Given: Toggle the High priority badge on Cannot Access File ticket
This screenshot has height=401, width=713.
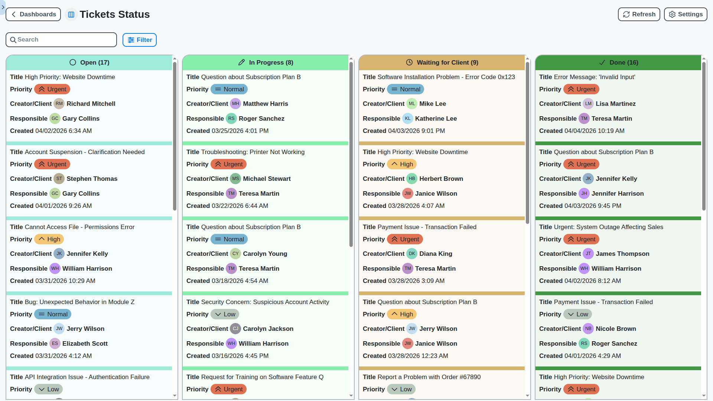Looking at the screenshot, I should (49, 239).
